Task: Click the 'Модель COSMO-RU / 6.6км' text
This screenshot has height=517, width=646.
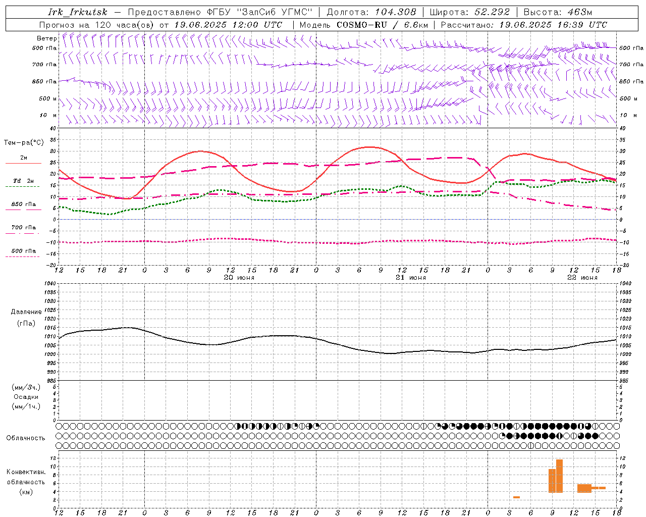Action: 364,25
